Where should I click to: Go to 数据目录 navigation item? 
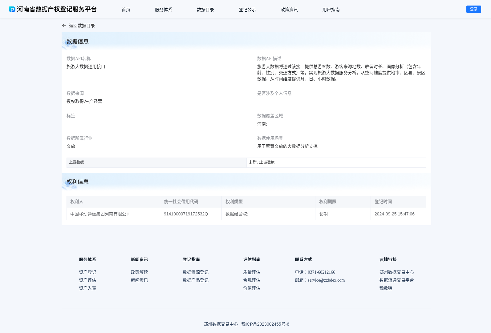click(x=205, y=10)
